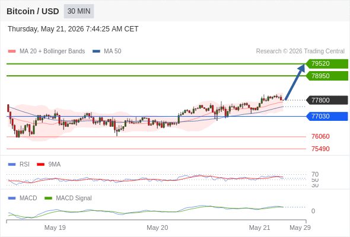Click the RSI blue legend marker
350x237 pixels.
pyautogui.click(x=12, y=165)
